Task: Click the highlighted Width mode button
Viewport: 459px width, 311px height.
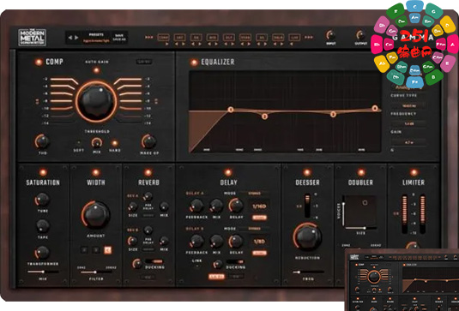Action: click(108, 250)
